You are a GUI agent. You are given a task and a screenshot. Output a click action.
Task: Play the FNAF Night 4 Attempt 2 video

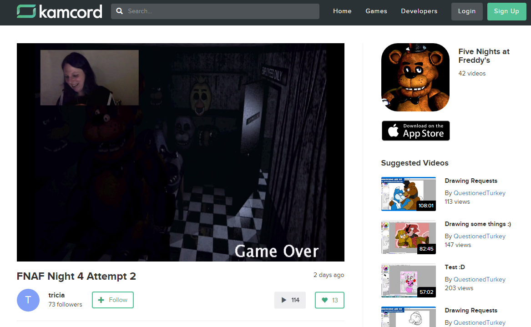pyautogui.click(x=181, y=152)
